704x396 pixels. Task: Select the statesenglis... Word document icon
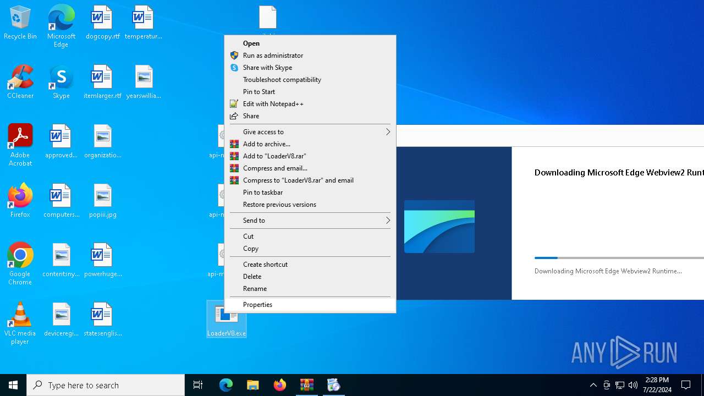coord(102,320)
